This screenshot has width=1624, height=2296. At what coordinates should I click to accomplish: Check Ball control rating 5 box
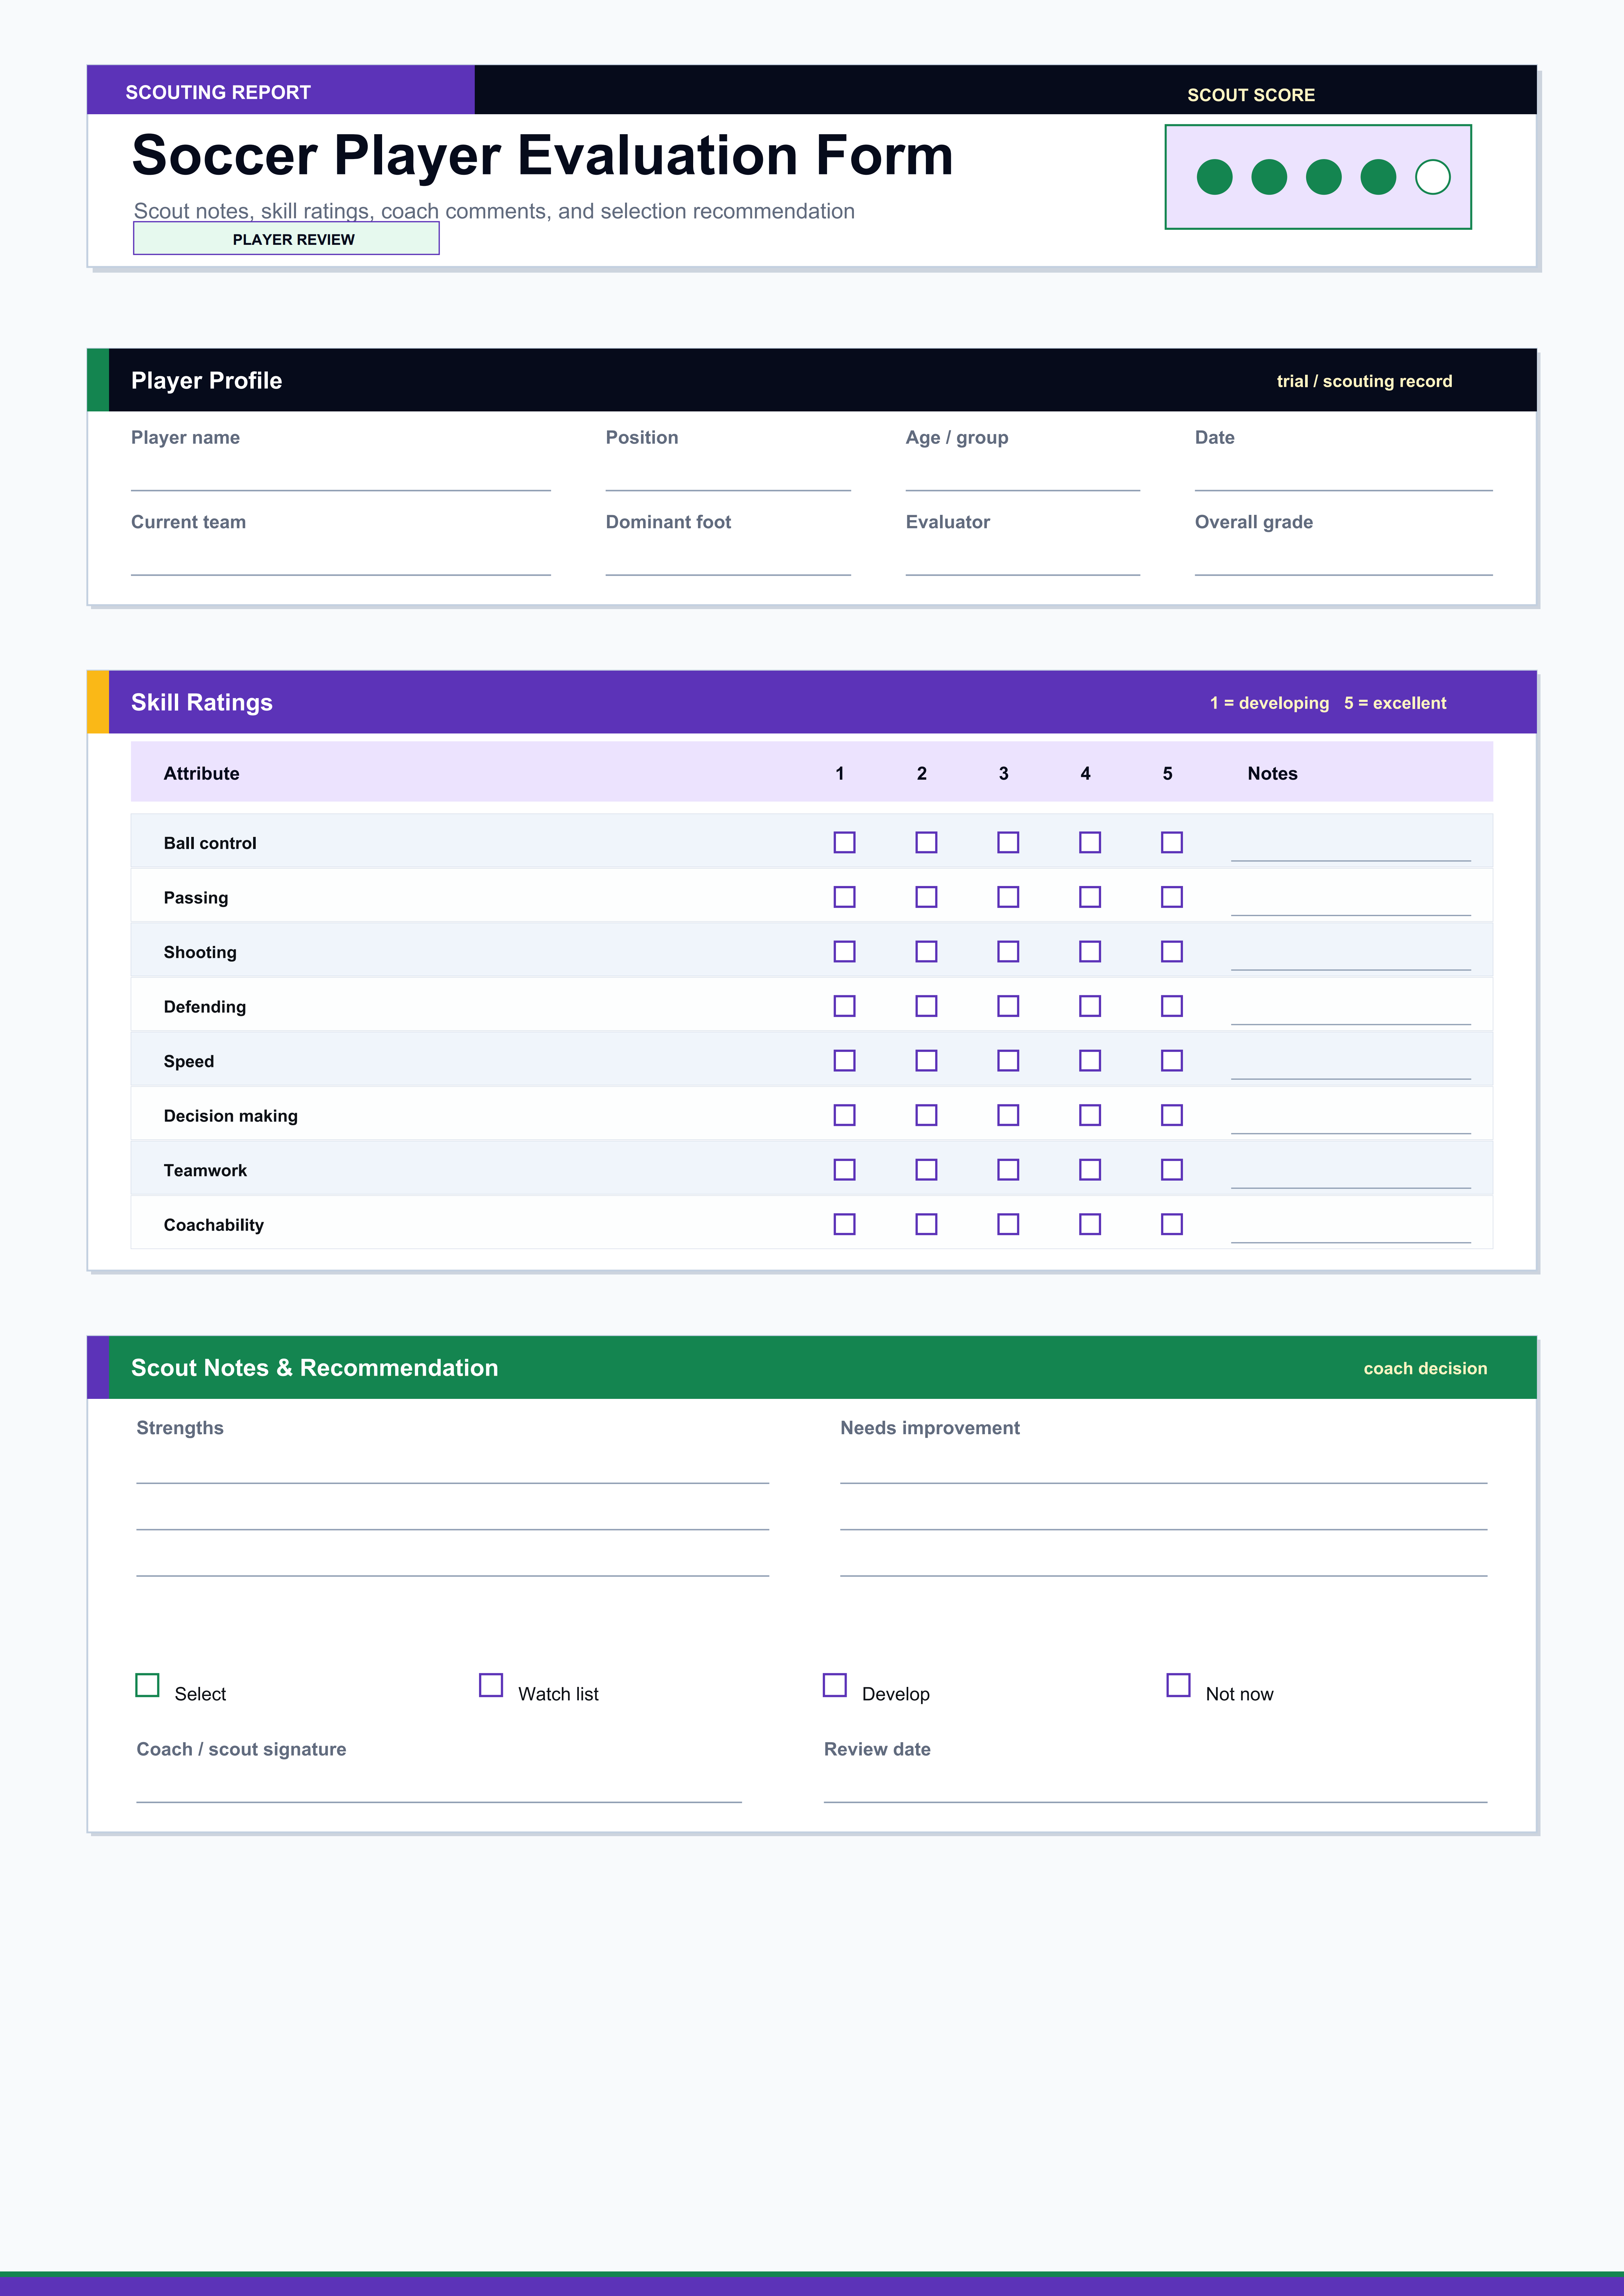tap(1172, 842)
